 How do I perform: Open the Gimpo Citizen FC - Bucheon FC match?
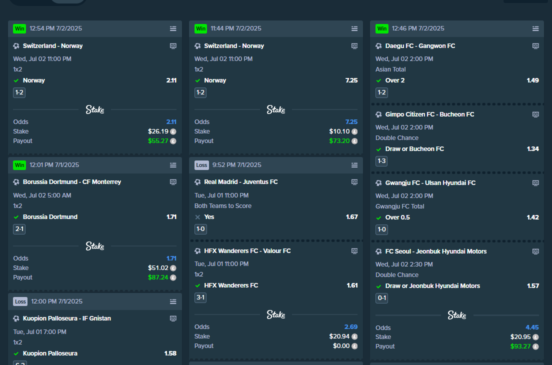tap(429, 114)
